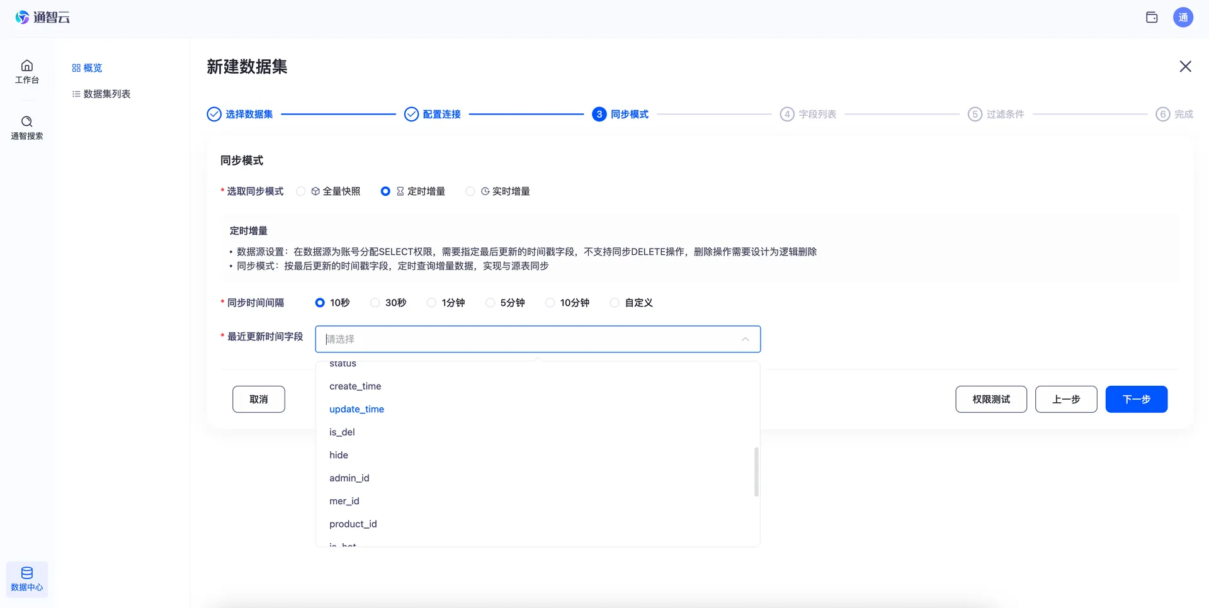Click the 过滤条件 step label
The image size is (1209, 608).
(1006, 114)
